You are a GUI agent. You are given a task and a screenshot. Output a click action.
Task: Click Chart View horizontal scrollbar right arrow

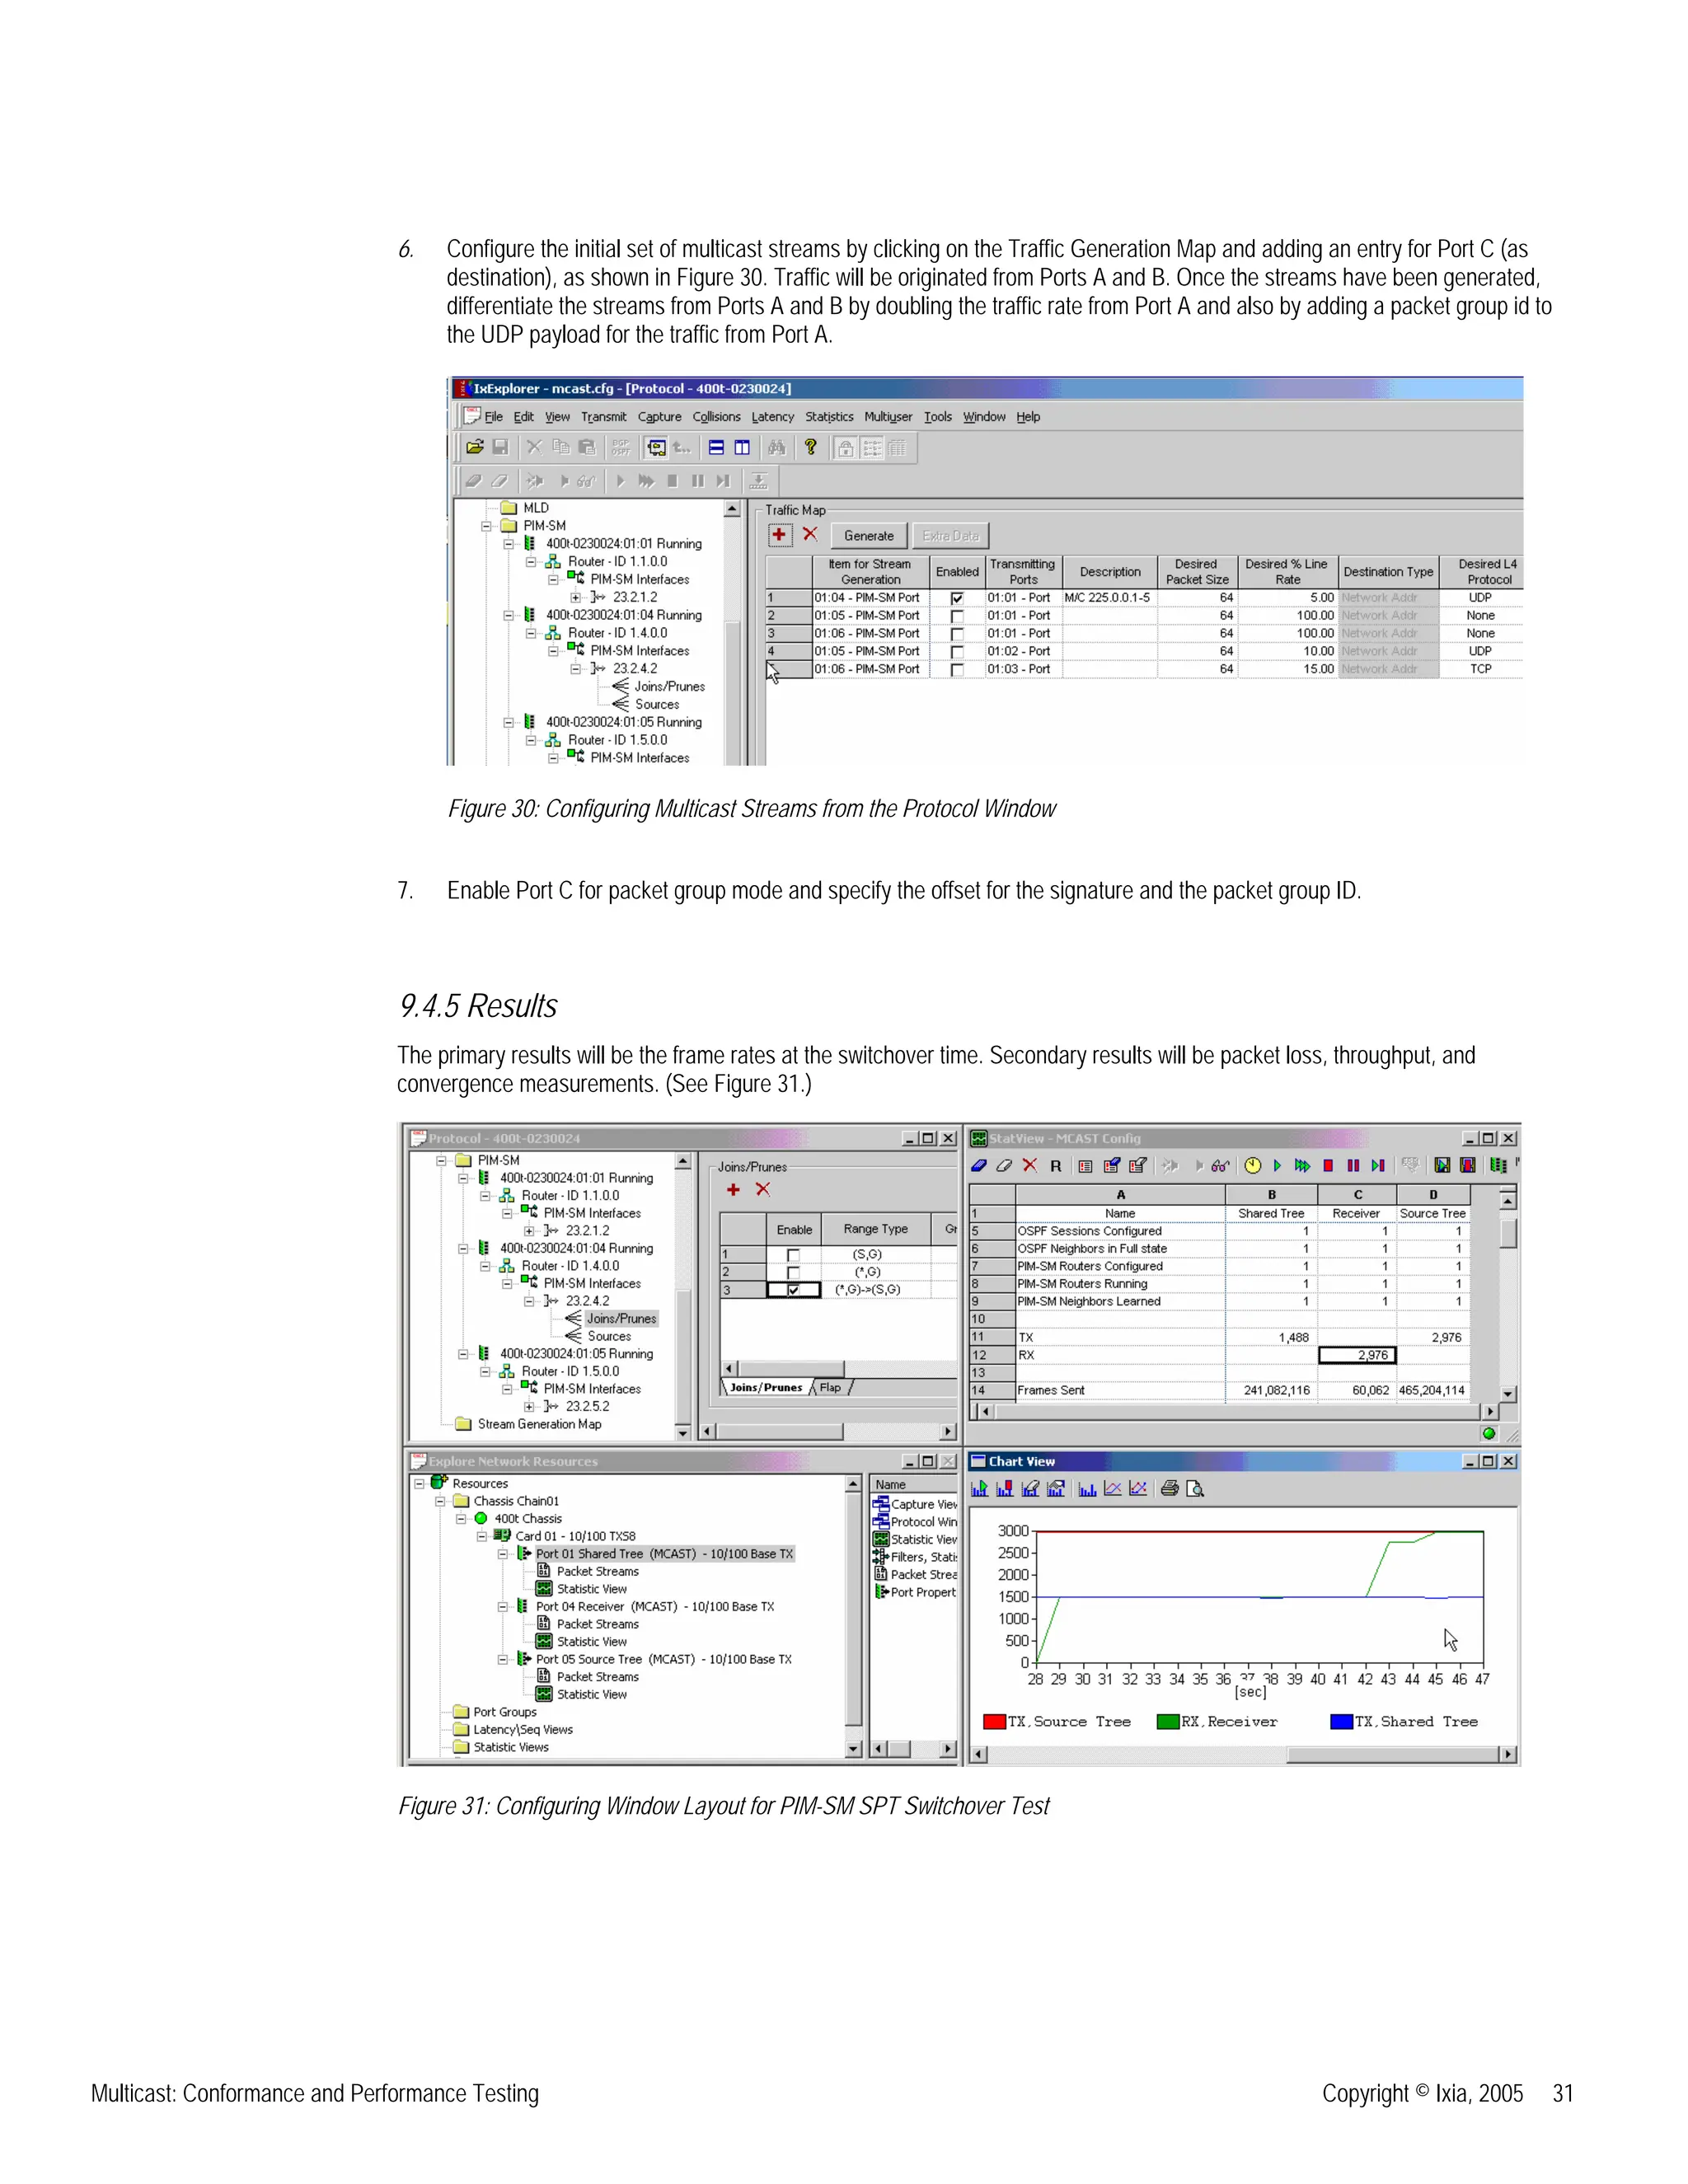click(1507, 1754)
